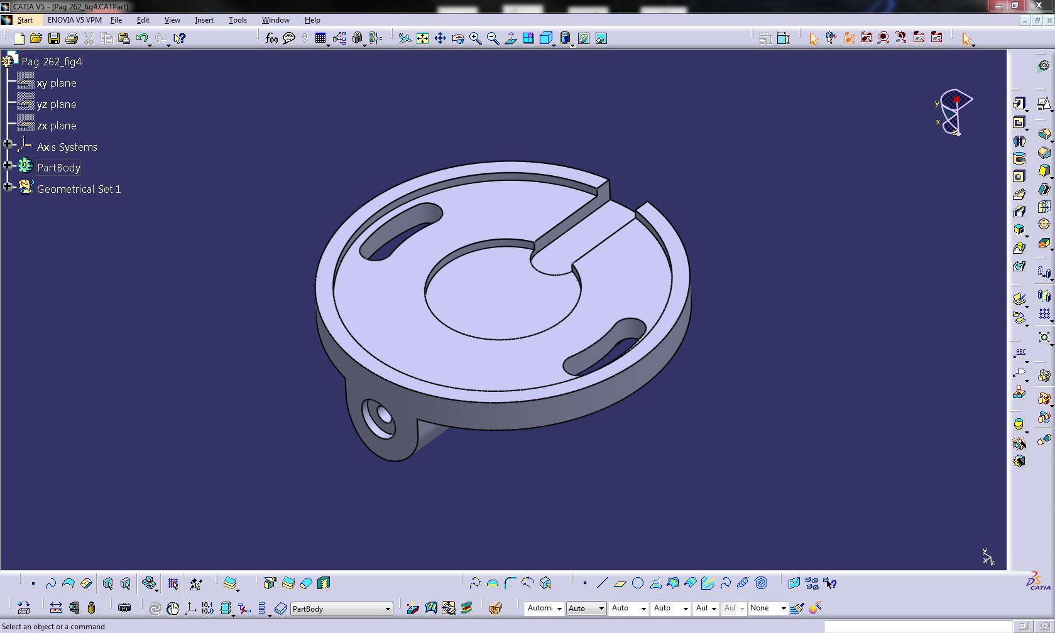Image resolution: width=1055 pixels, height=633 pixels.
Task: Open the PartBody working object dropdown
Action: point(388,609)
